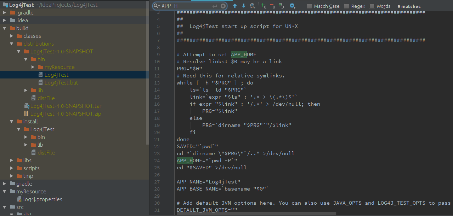Select all occurrences icon
This screenshot has height=216, width=453.
(281, 6)
